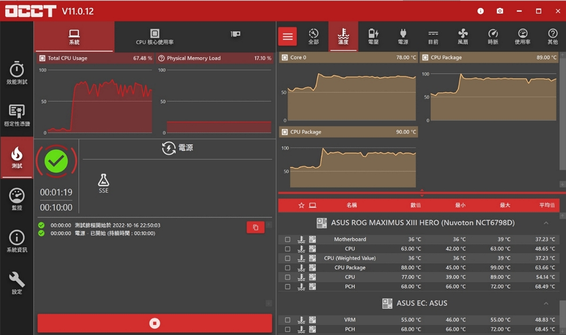This screenshot has height=335, width=566.
Task: Select the 風扇 fan tab
Action: (463, 37)
